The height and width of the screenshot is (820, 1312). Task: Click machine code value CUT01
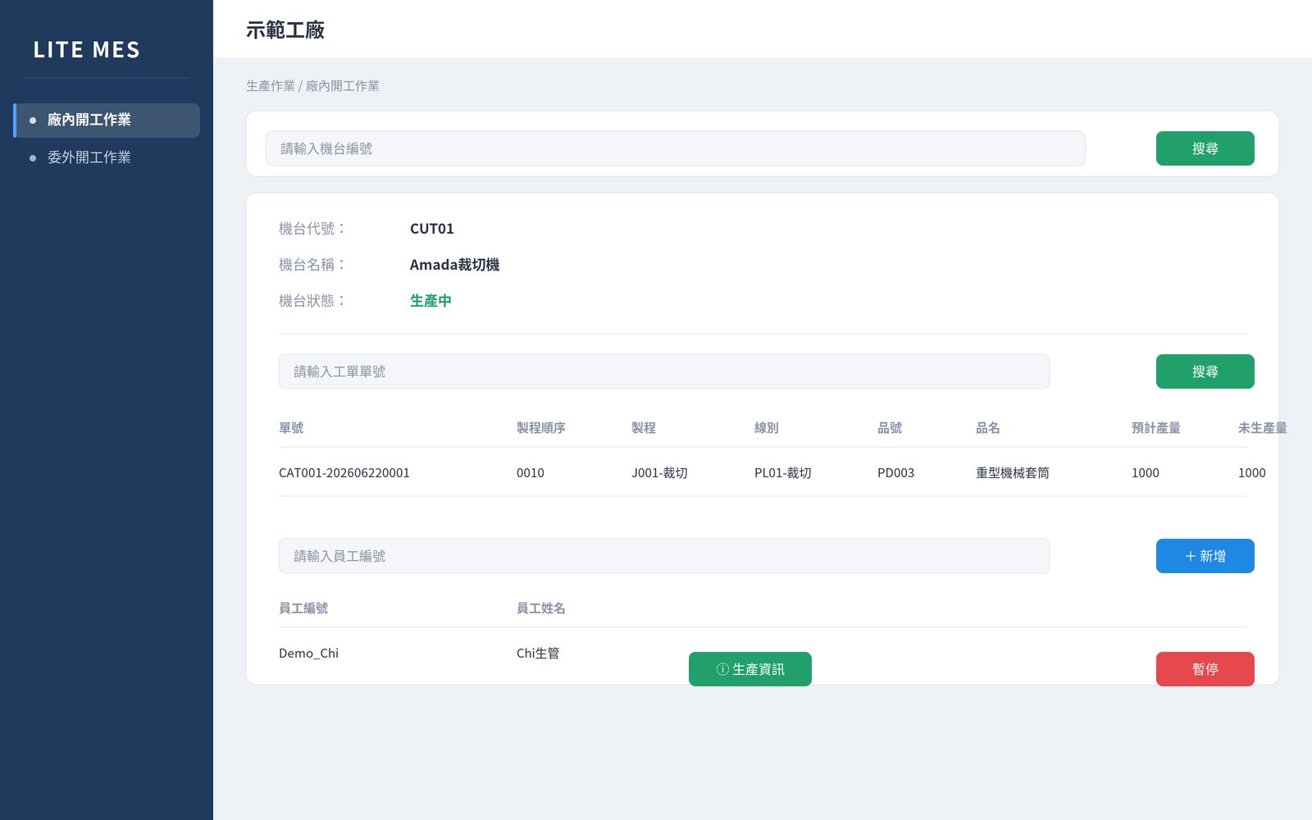coord(432,229)
